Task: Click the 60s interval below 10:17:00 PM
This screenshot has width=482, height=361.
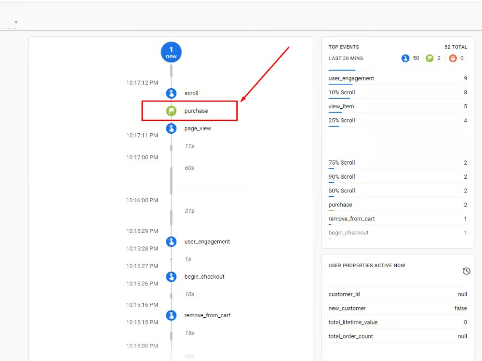Action: click(189, 168)
